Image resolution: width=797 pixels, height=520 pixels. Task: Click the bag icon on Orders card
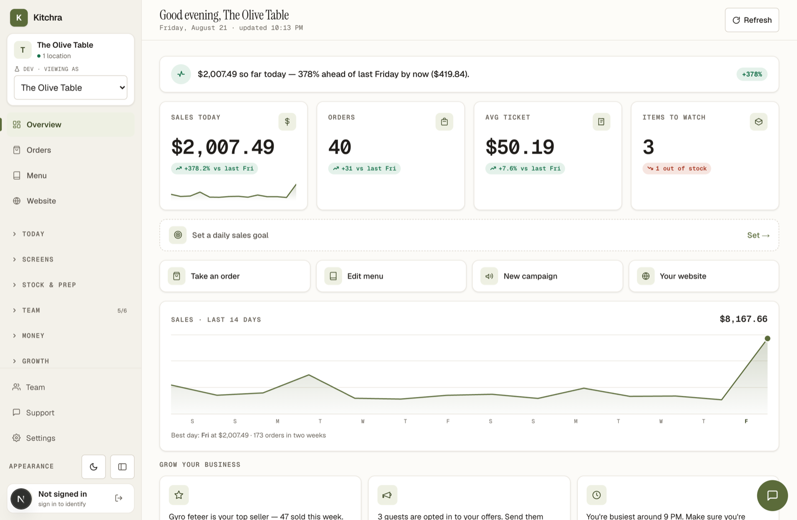pos(444,122)
